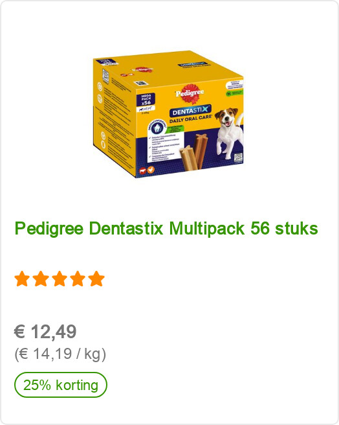Click the first orange rating star

(22, 279)
